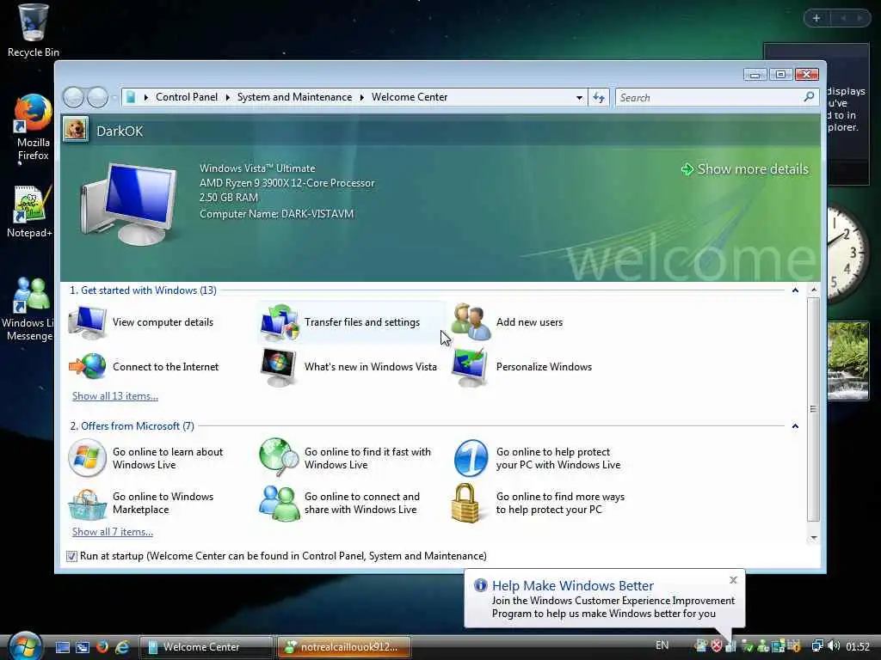The height and width of the screenshot is (660, 881).
Task: Collapse the Offers from Microsoft section
Action: tap(795, 426)
